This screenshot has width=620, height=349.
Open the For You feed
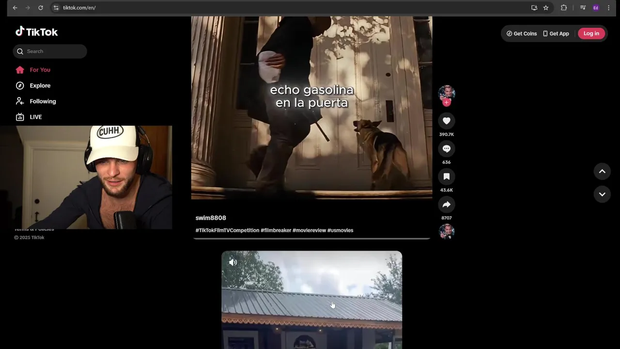click(x=40, y=70)
